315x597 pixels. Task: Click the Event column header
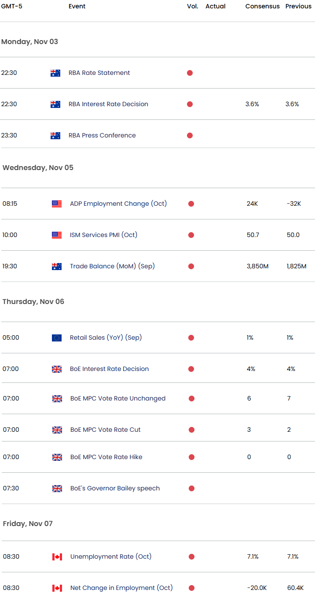[77, 7]
